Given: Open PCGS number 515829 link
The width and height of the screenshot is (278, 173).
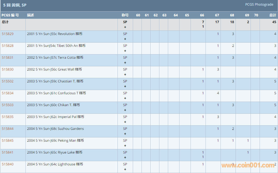Looking at the screenshot, I should tap(8, 34).
